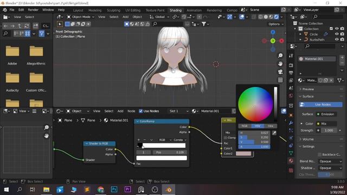
Task: Switch to the Animation workspace tab
Action: 194,10
